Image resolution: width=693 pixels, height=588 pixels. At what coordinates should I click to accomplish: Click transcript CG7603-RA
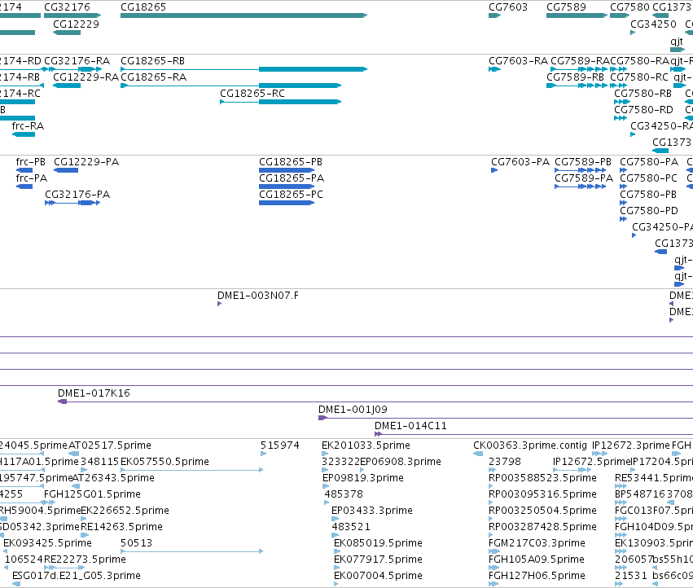494,69
